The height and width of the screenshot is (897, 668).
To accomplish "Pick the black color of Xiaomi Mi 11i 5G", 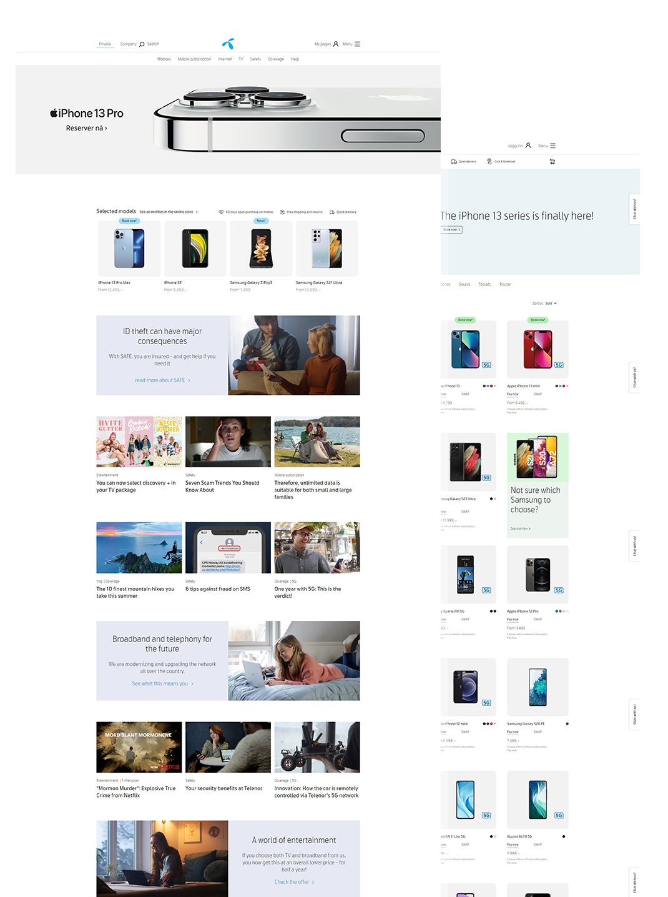I will (x=564, y=836).
